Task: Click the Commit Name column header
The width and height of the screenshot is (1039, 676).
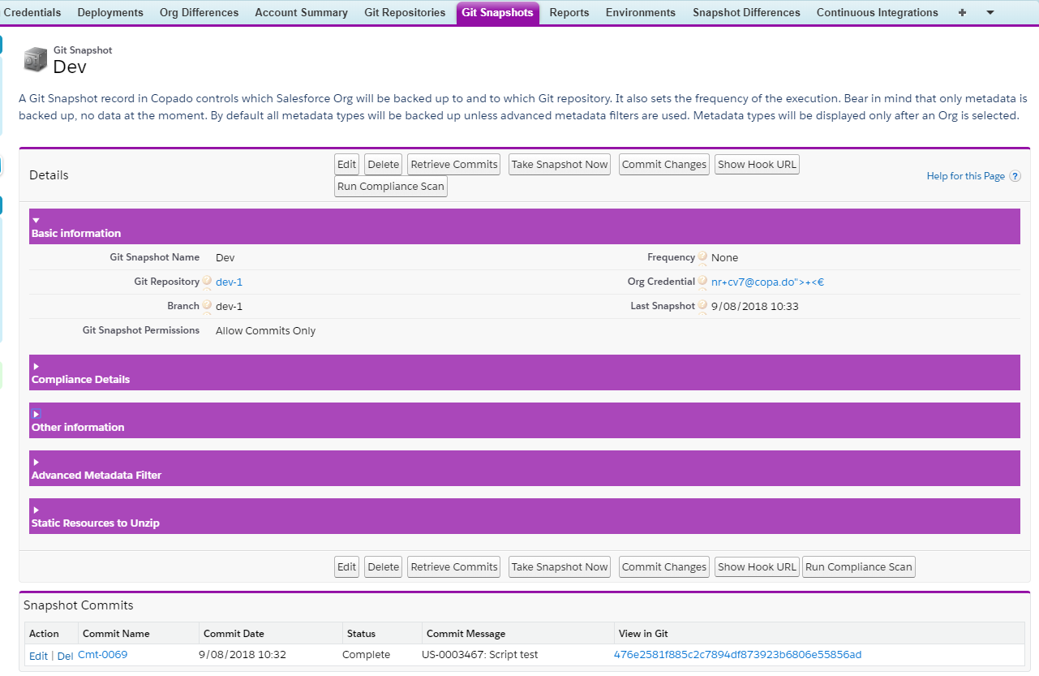Action: point(116,634)
